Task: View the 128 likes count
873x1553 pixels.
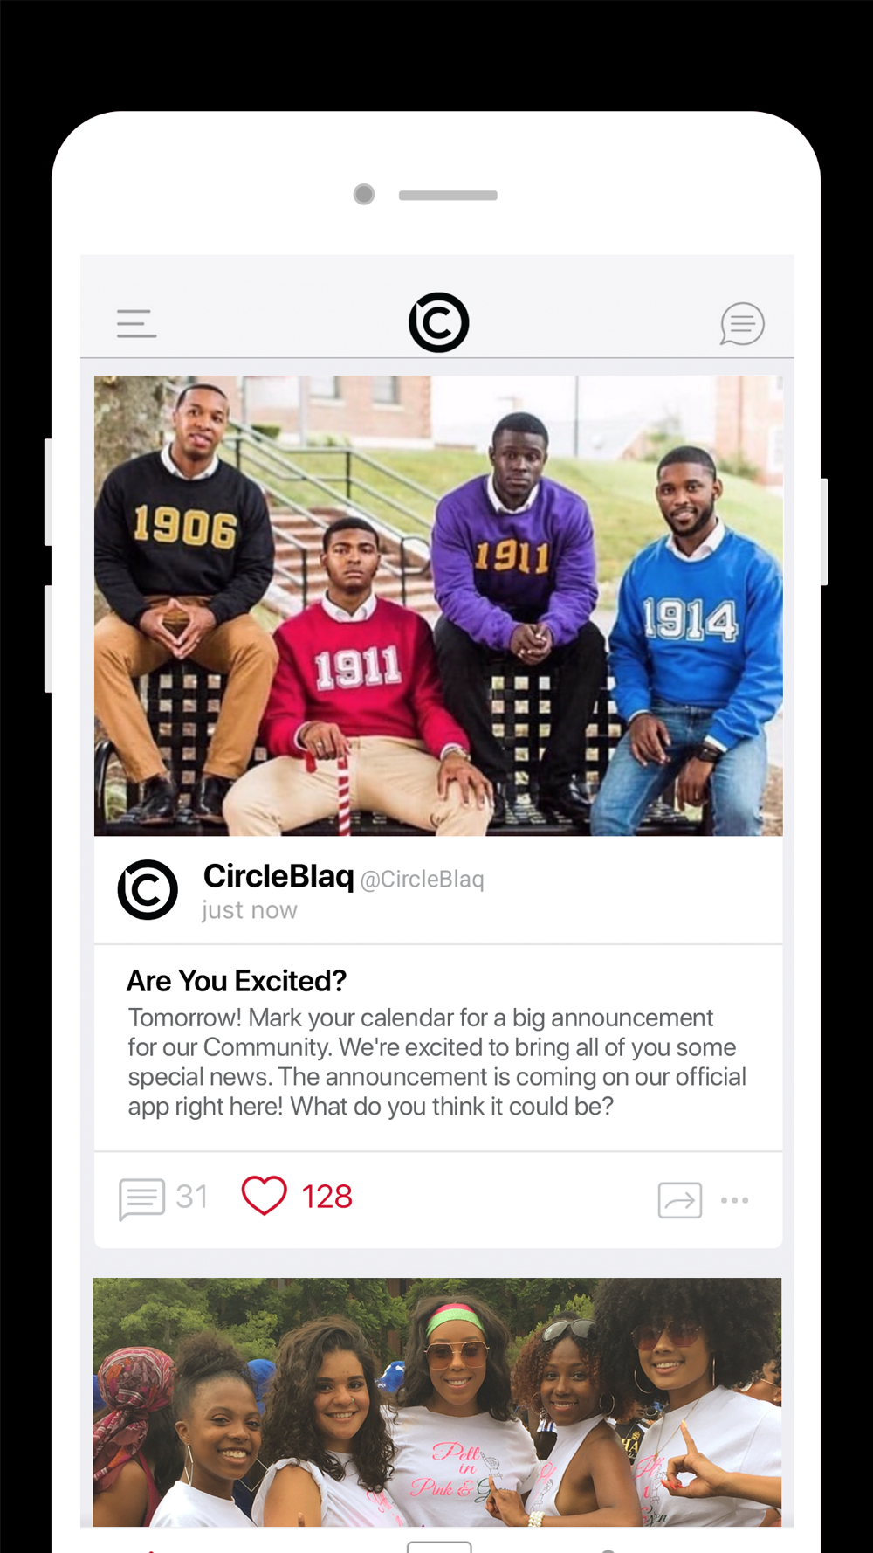Action: [x=327, y=1197]
